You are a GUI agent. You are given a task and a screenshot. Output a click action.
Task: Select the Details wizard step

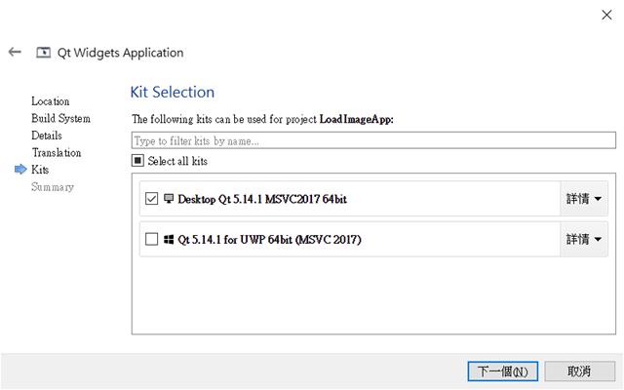pos(47,136)
